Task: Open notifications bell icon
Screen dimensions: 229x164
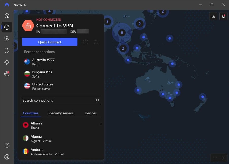Action: click(223, 16)
